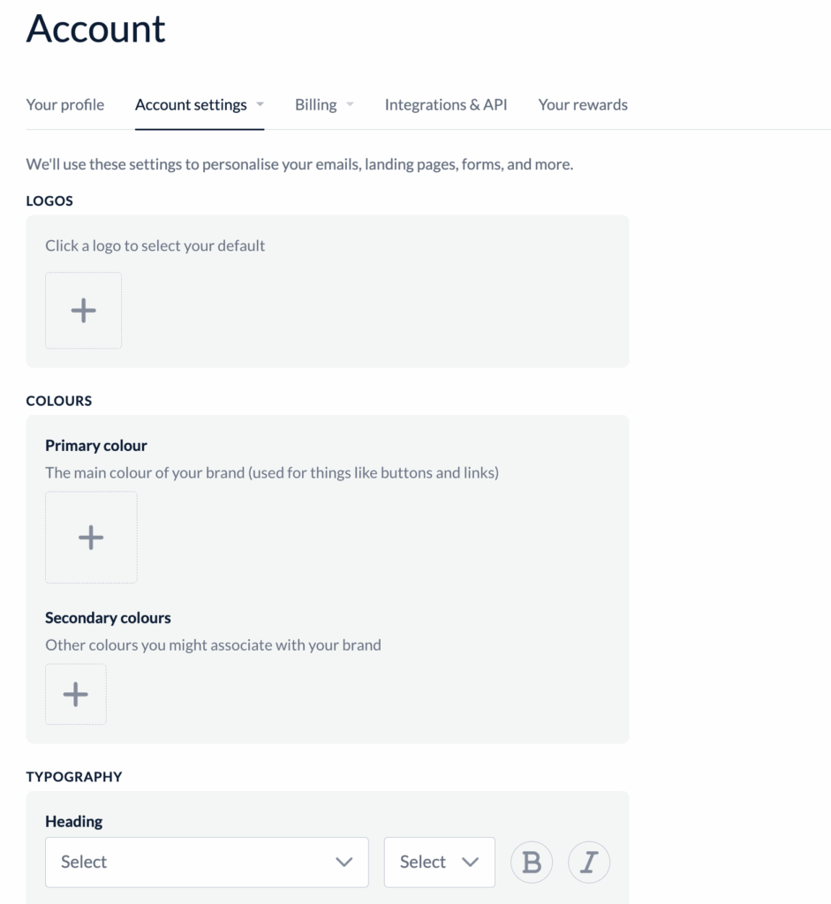Toggle bold for Heading typography
831x904 pixels.
click(532, 862)
